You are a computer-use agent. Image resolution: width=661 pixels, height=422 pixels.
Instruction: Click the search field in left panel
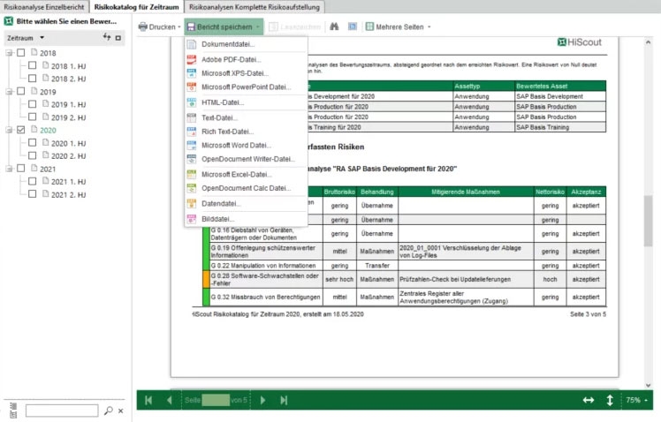(62, 411)
